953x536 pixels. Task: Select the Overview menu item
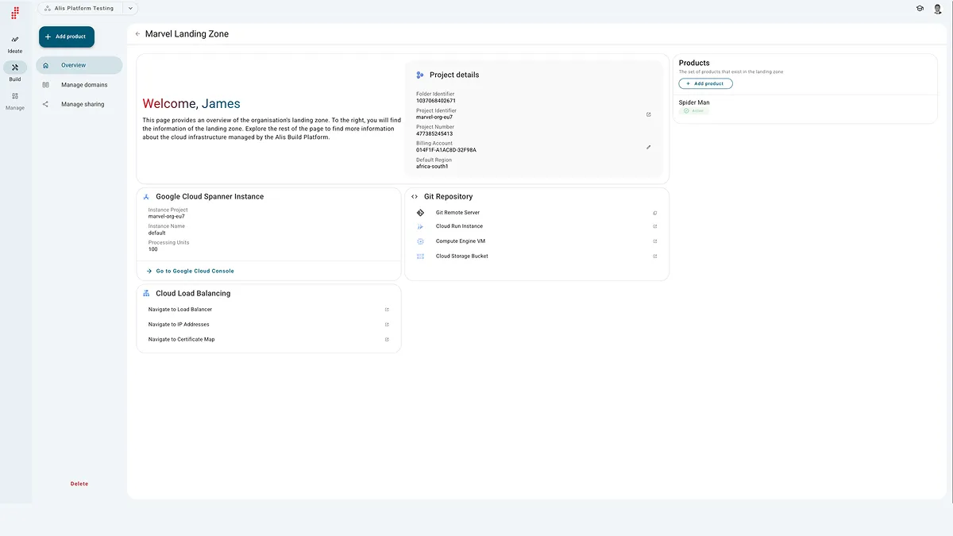[71, 64]
